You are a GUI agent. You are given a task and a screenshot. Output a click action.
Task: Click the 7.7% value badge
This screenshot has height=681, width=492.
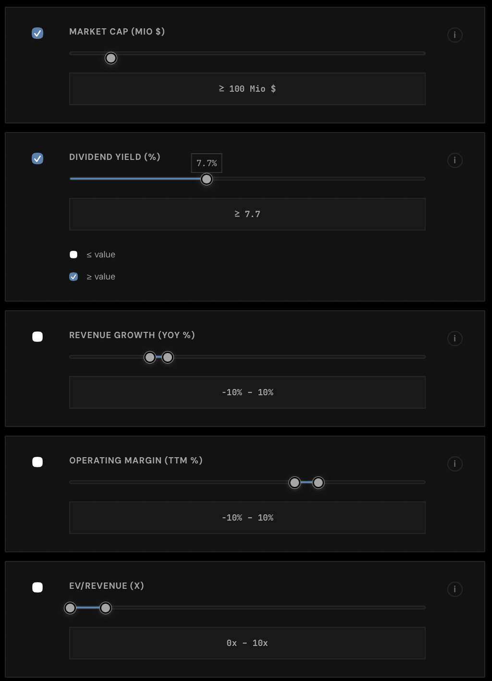206,163
